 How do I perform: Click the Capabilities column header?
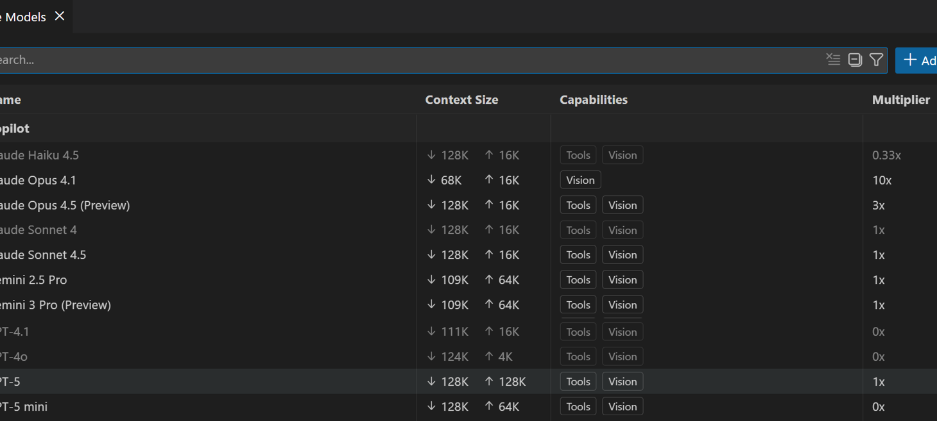594,99
